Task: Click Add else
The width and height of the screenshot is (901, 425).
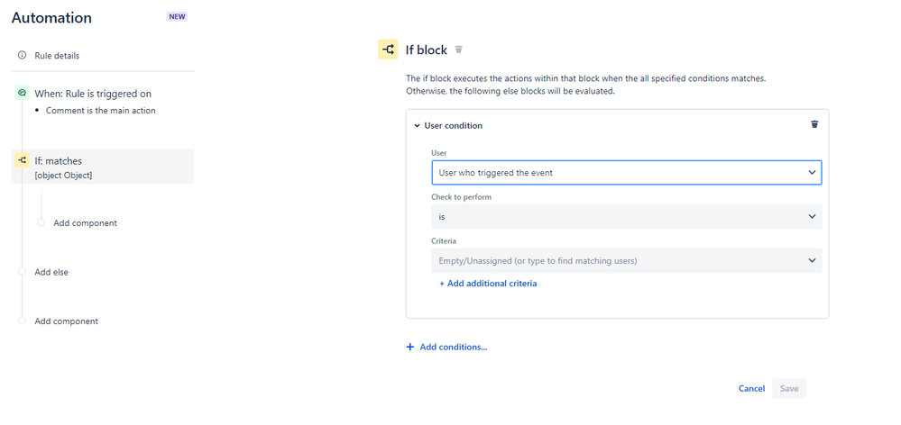Action: tap(51, 273)
